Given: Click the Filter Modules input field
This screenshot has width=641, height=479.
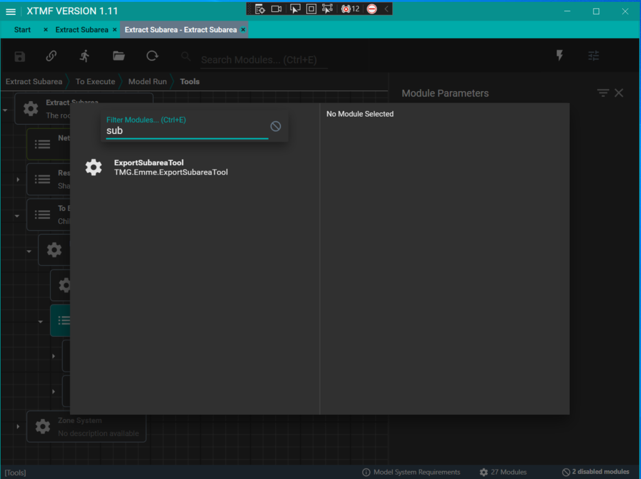Looking at the screenshot, I should pyautogui.click(x=186, y=131).
